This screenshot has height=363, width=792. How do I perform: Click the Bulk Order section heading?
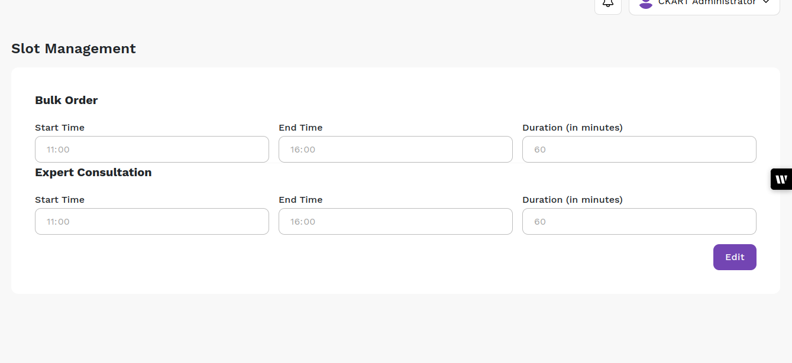coord(66,101)
